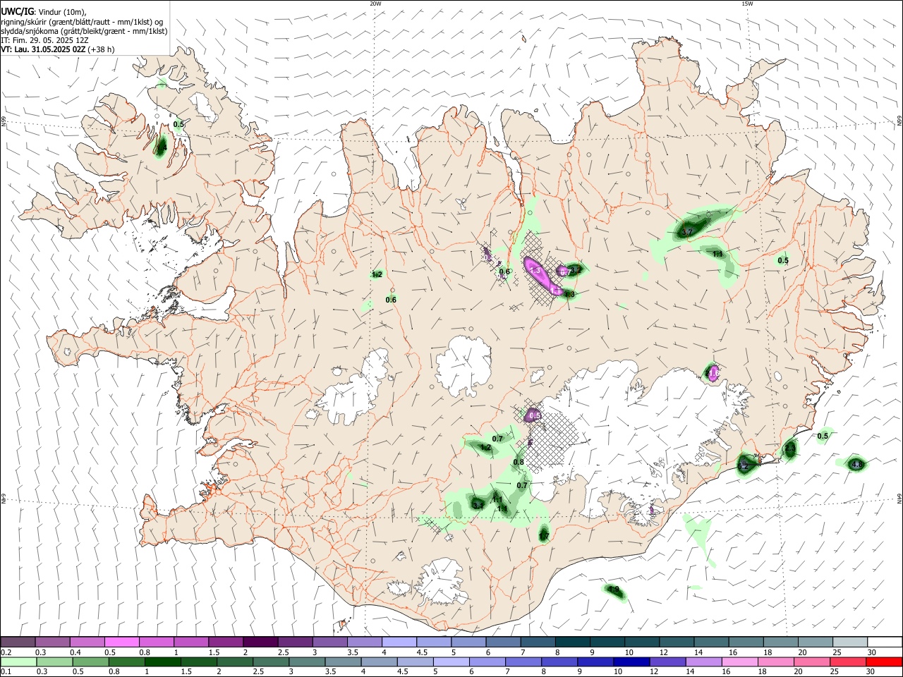Click the 0.1 tick label on the lower scale
Image resolution: width=903 pixels, height=677 pixels.
click(x=6, y=672)
